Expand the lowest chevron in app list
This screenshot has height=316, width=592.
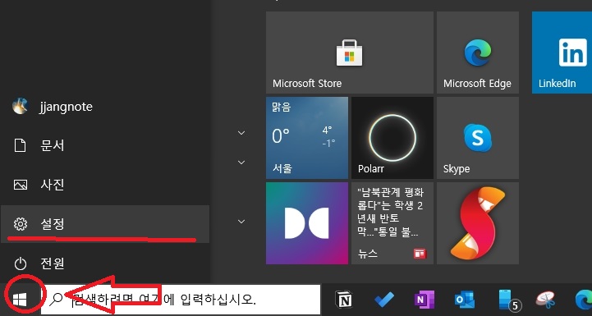coord(241,222)
